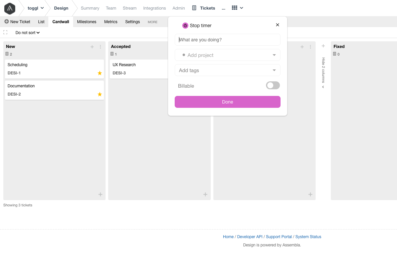Star the Scheduling DESI-1 ticket
This screenshot has width=397, height=254.
pos(99,73)
